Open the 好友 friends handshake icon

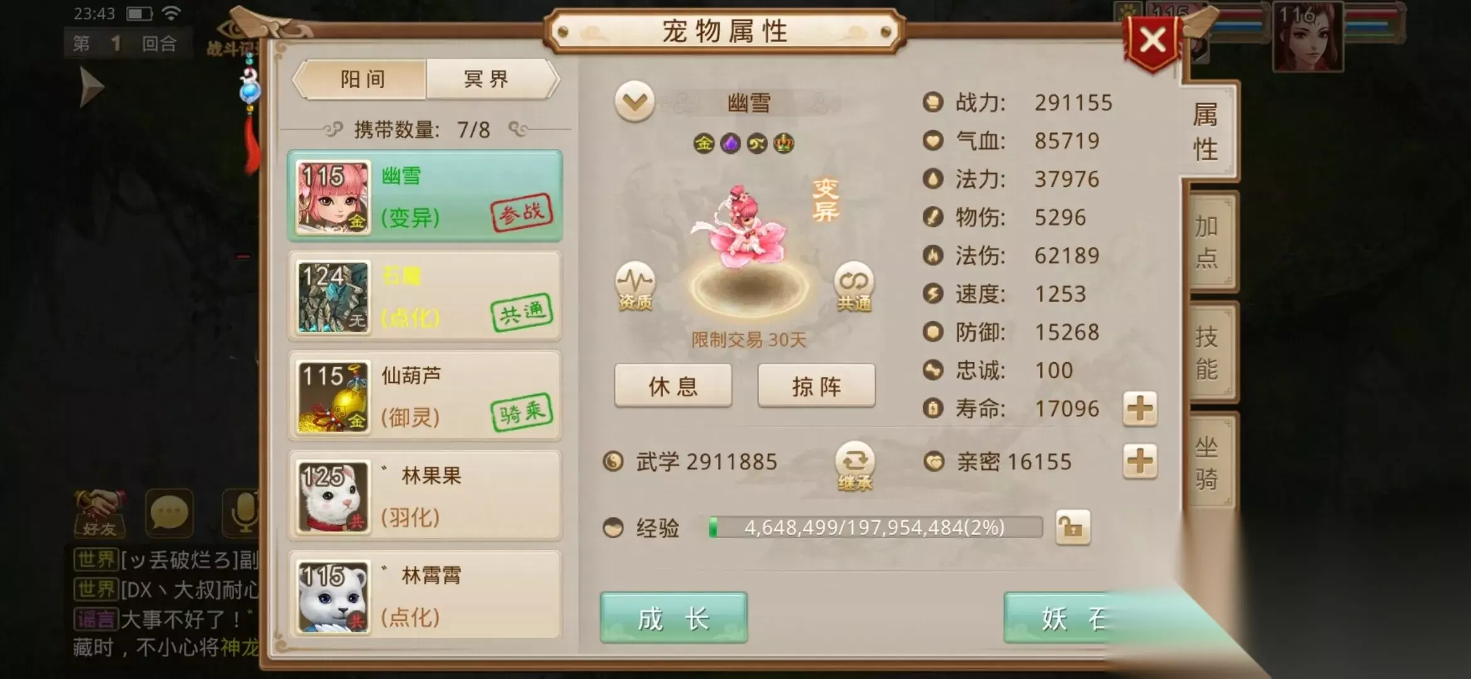[x=100, y=513]
